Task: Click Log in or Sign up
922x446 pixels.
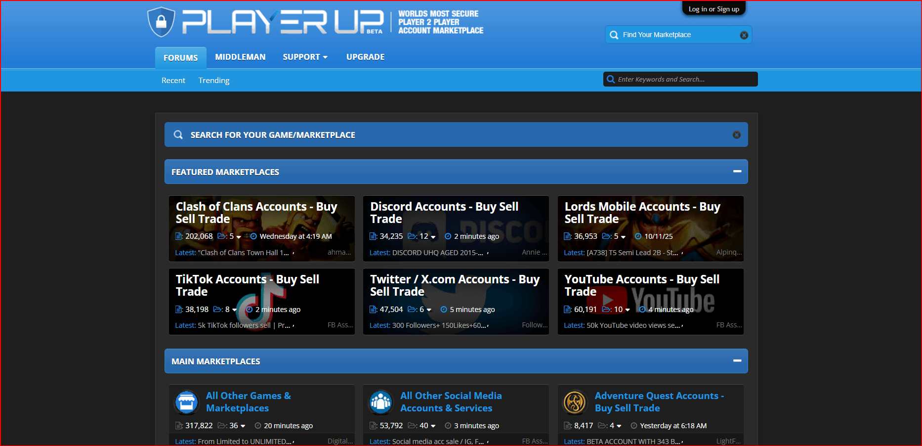Action: click(713, 9)
